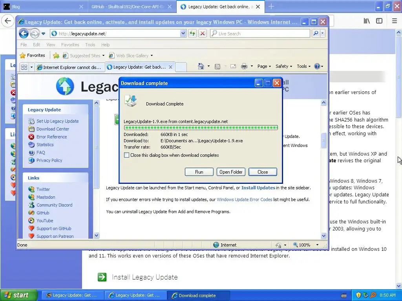Click the Open Folder button
The image size is (402, 301).
point(231,172)
